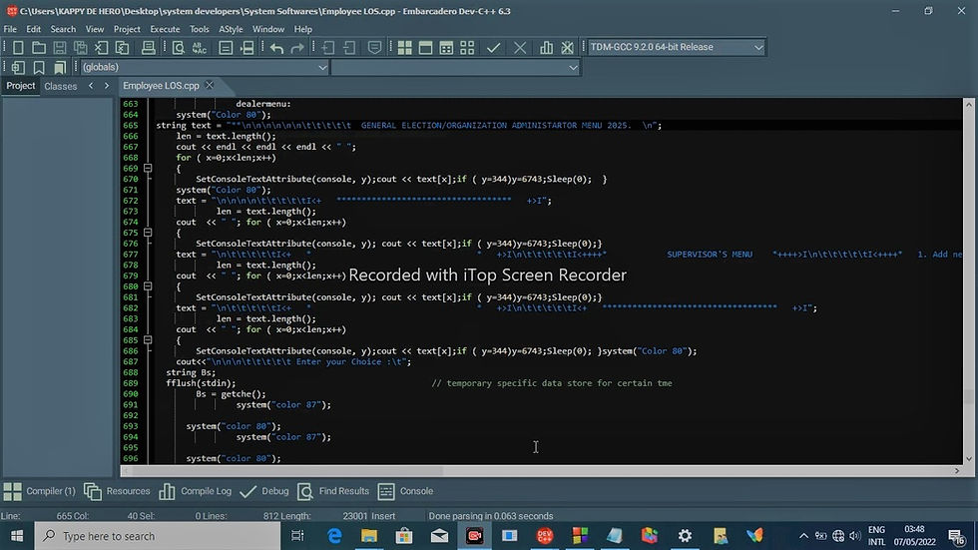Click the Syntax Check checkmark icon
This screenshot has height=550, width=978.
[x=493, y=47]
